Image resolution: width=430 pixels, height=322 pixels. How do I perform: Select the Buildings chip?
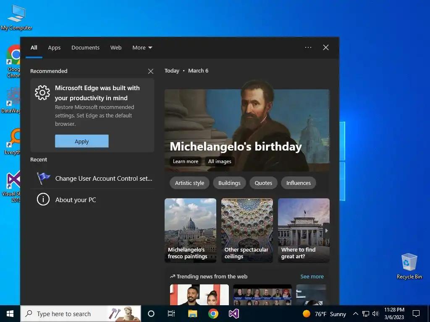click(229, 183)
